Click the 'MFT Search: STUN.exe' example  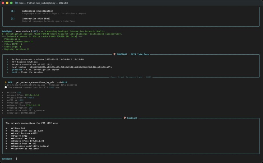coord(25,62)
